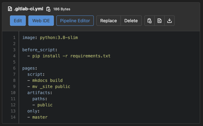The width and height of the screenshot is (203, 126).
Task: Click line number 4
Action: pyautogui.click(x=14, y=56)
